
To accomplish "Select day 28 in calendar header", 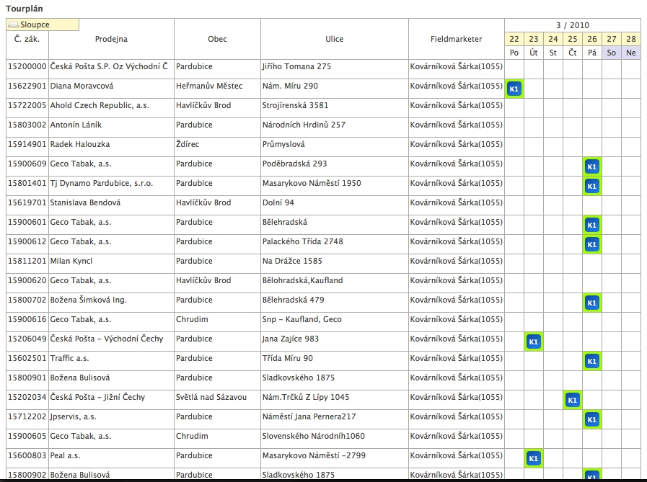I will point(631,39).
